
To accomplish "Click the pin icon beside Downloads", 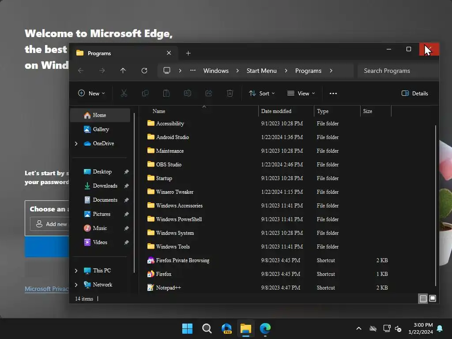I will (x=126, y=186).
